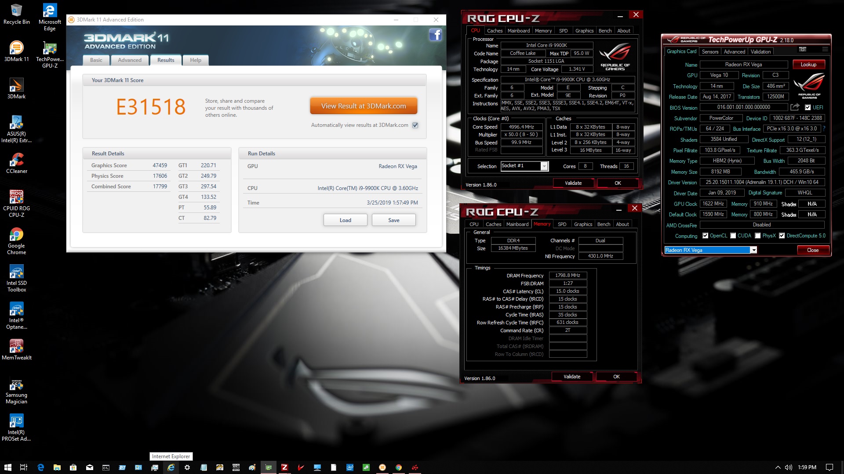Click the E31518 score value

pyautogui.click(x=151, y=107)
